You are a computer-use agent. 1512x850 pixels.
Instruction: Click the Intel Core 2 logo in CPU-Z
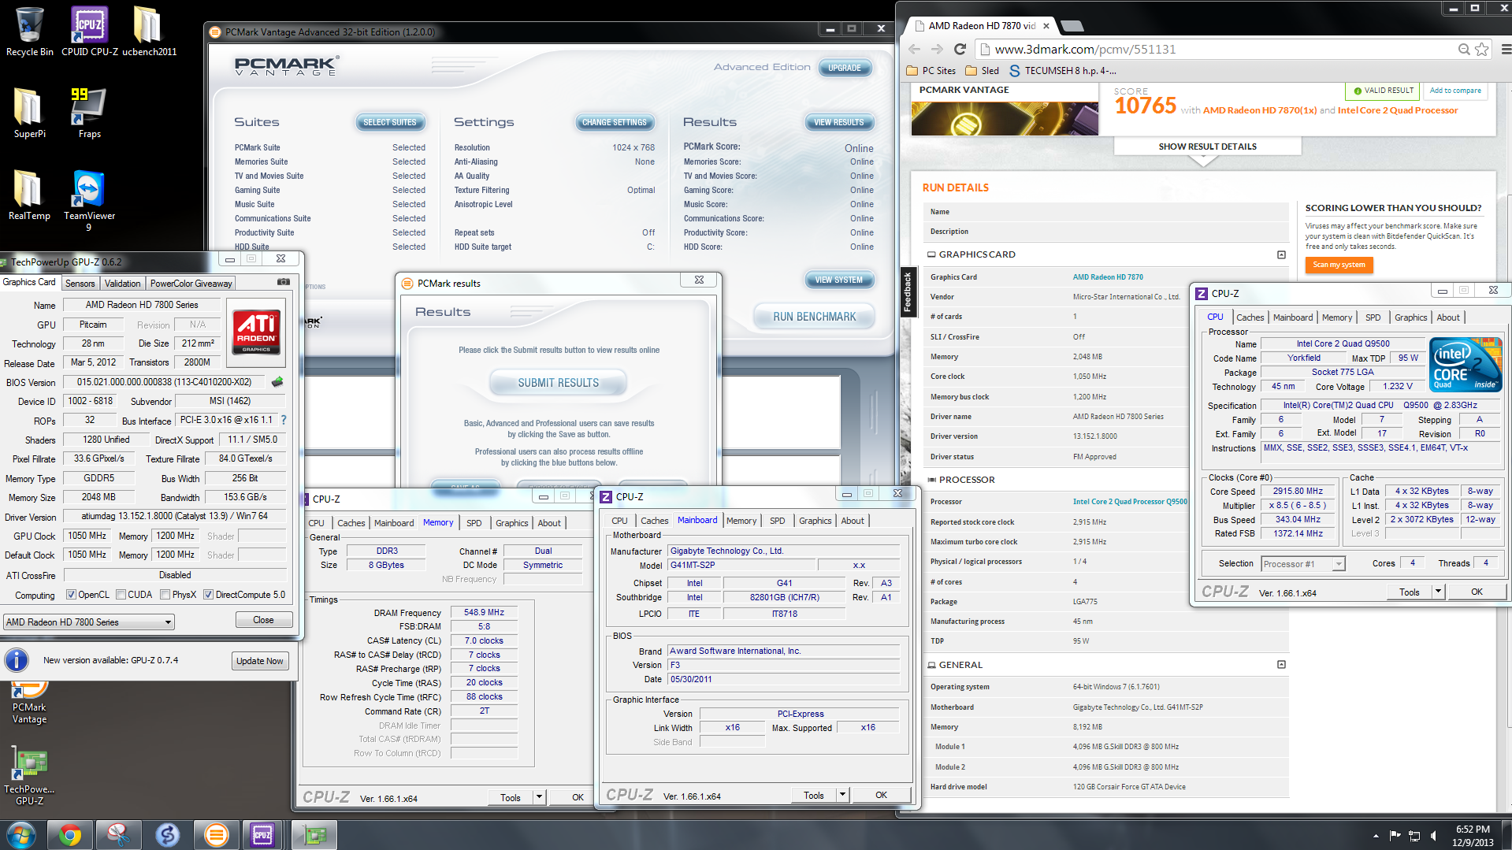tap(1466, 365)
